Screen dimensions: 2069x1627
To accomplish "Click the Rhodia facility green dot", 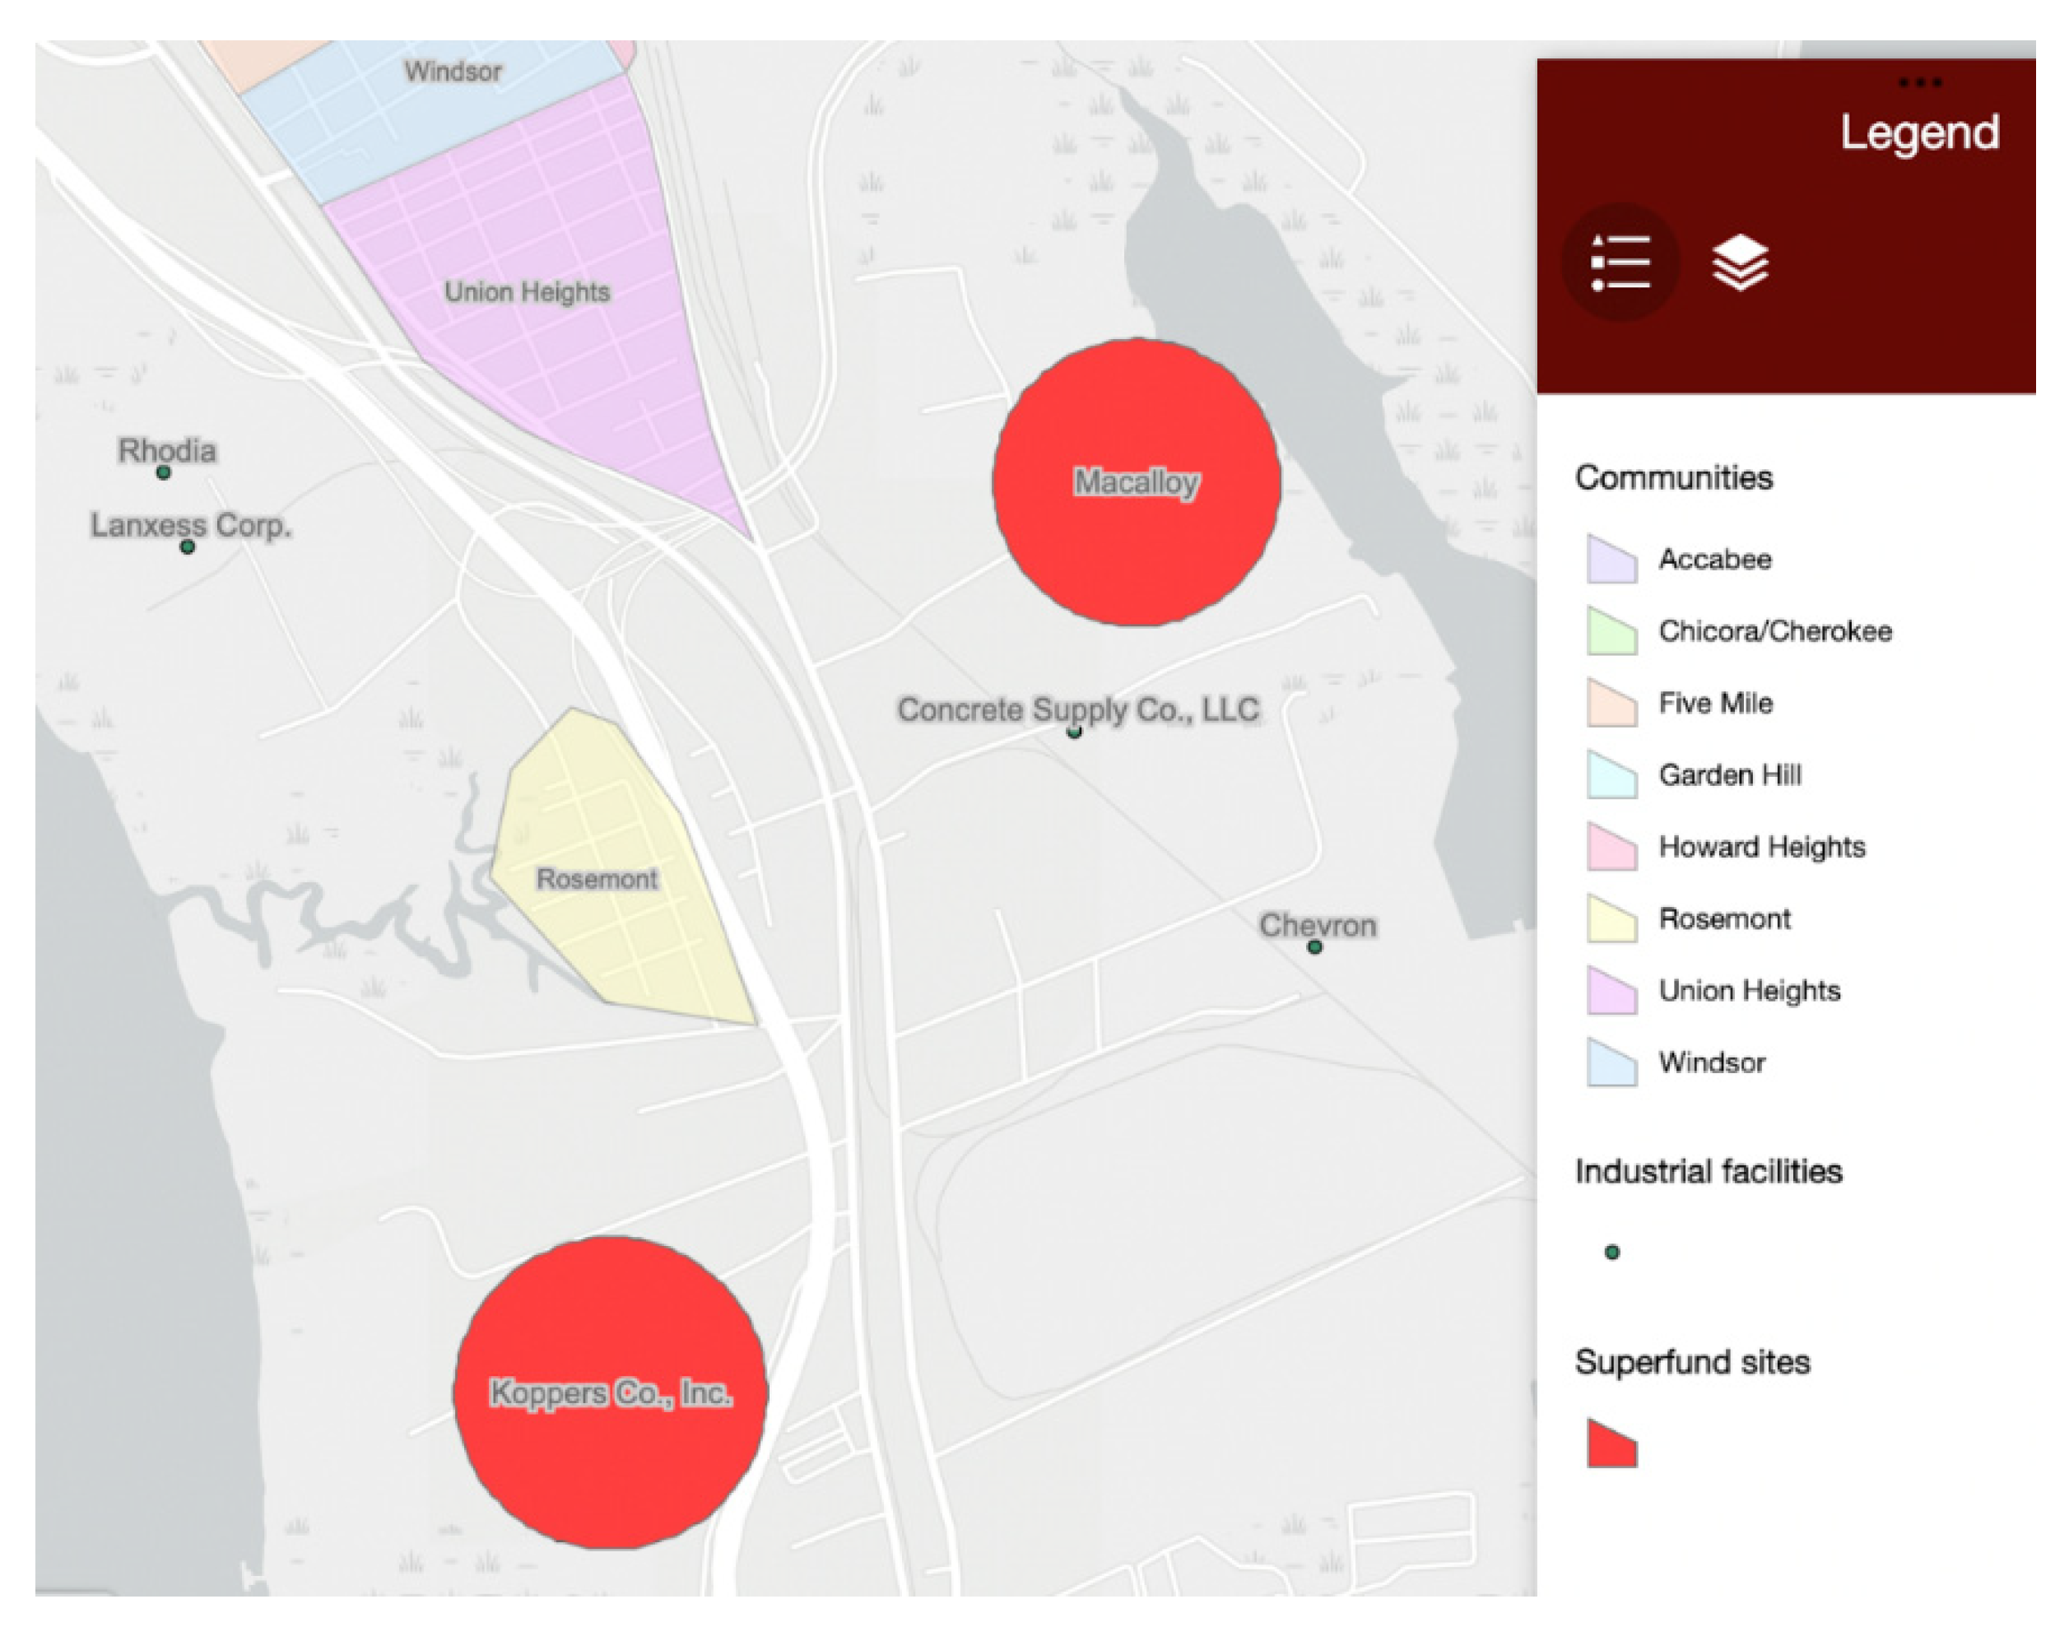I will coord(164,472).
